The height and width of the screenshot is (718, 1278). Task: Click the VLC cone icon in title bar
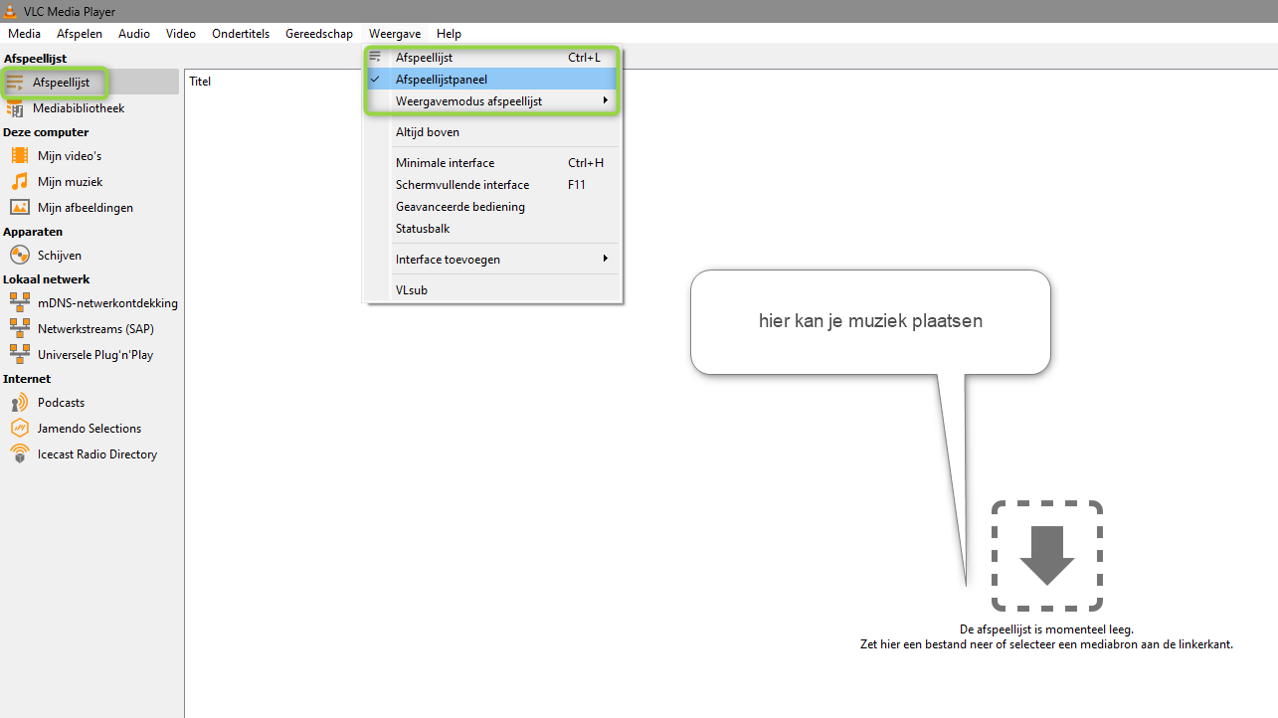[10, 11]
